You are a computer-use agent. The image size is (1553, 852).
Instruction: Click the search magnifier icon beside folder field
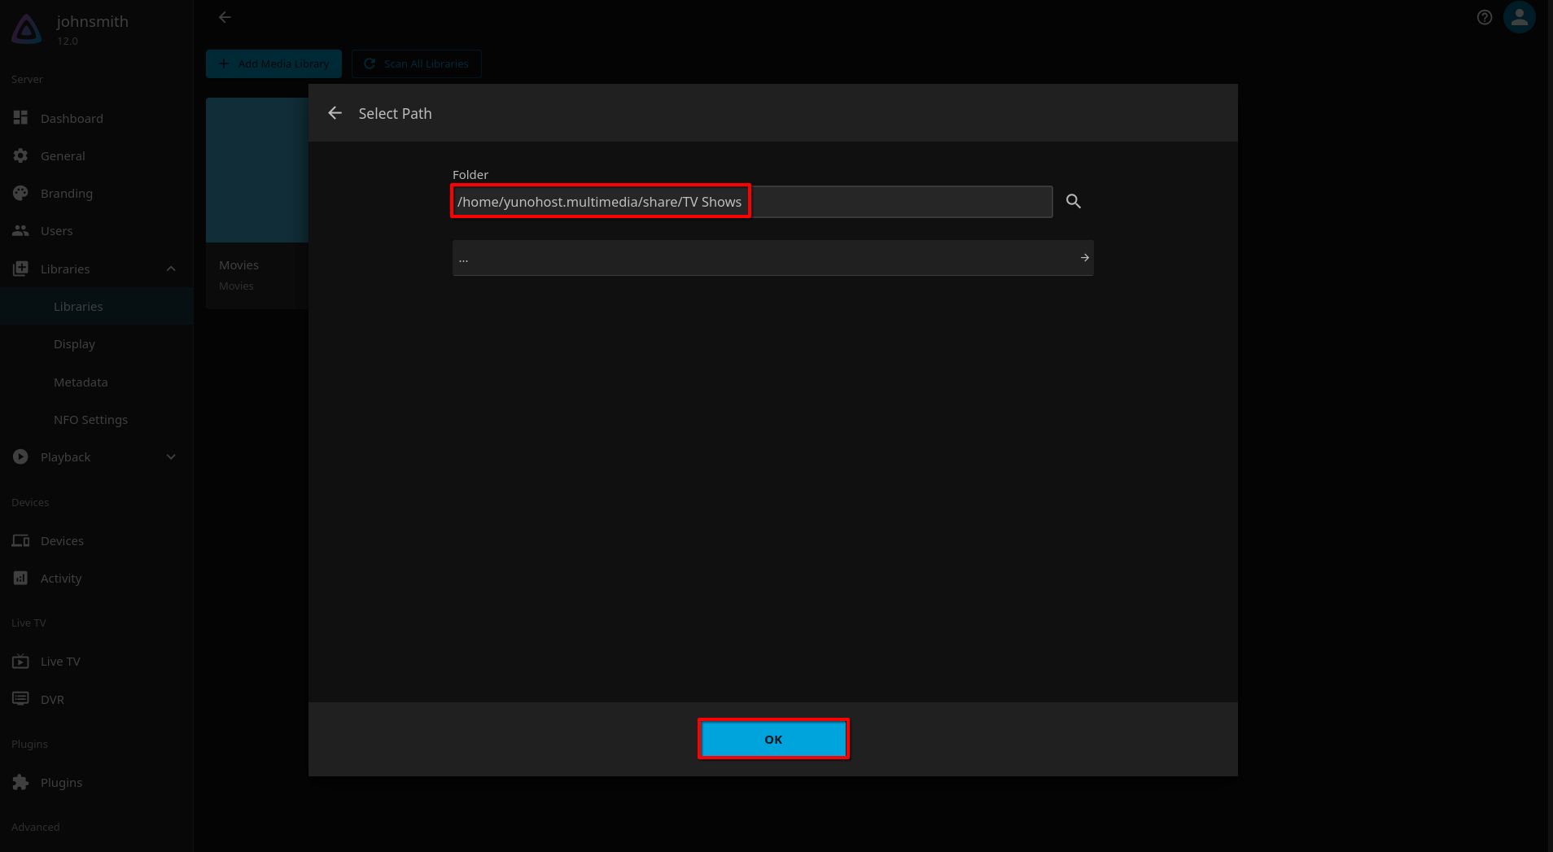tap(1074, 201)
